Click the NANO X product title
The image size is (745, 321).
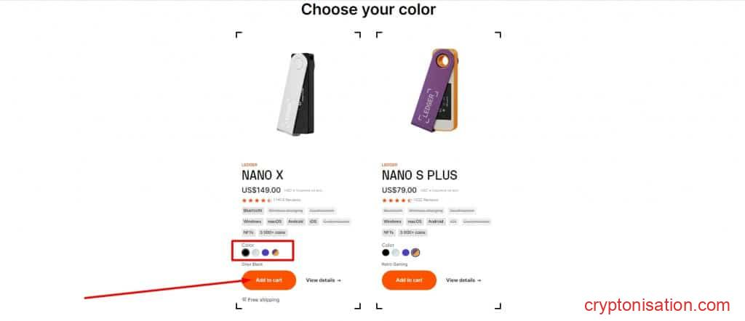click(262, 175)
